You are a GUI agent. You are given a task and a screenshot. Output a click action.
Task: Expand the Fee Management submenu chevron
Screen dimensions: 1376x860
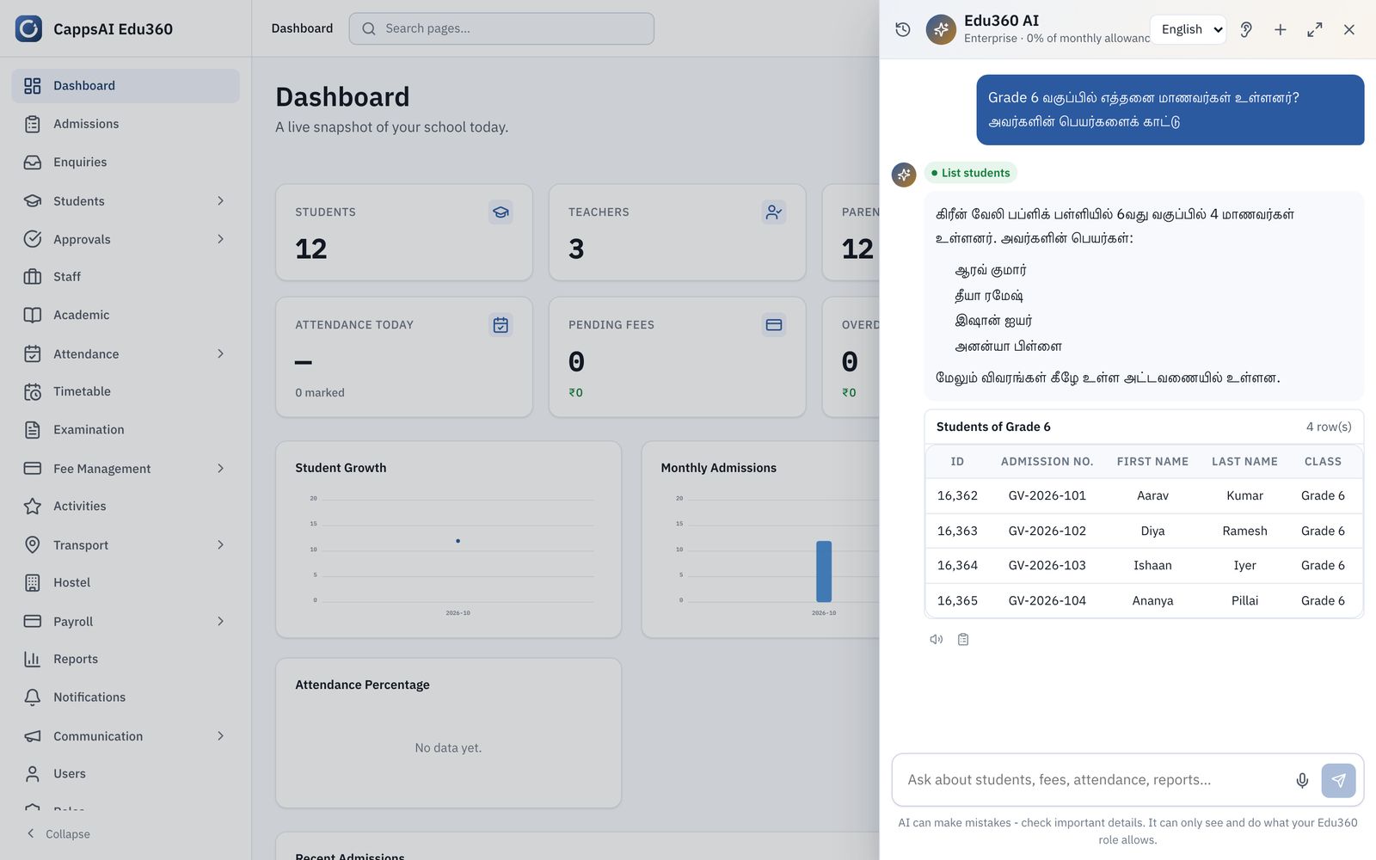tap(220, 469)
